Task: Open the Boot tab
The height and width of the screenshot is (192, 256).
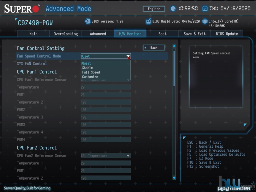Action: [162, 34]
